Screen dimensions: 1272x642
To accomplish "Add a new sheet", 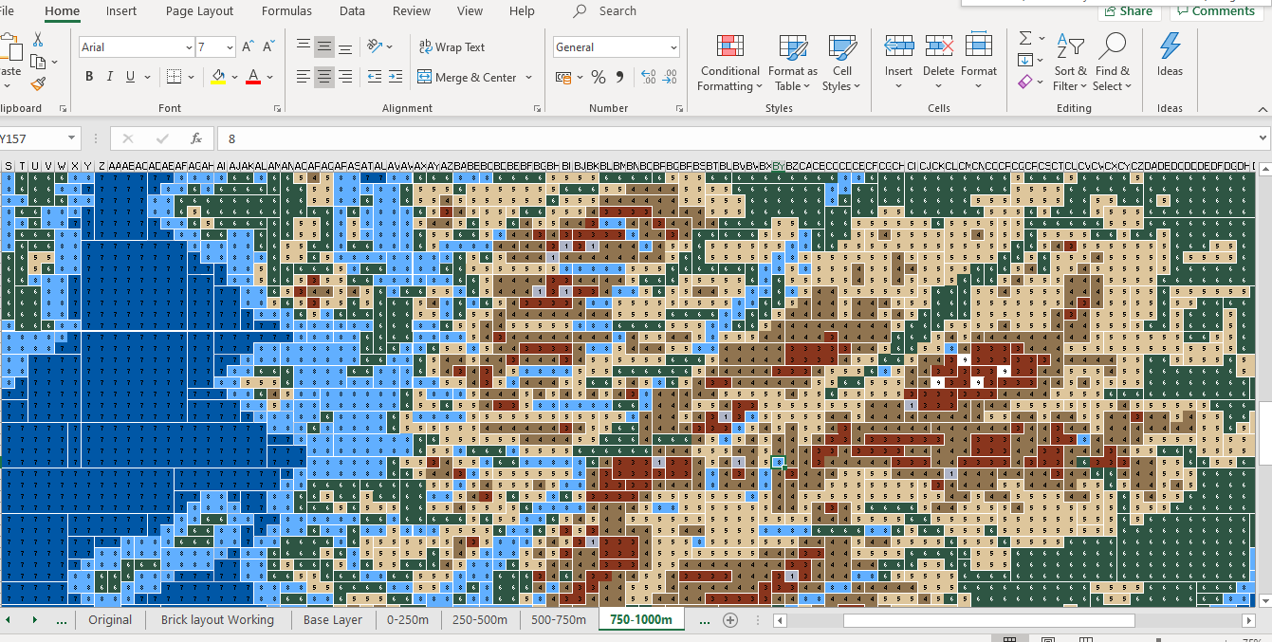I will click(x=730, y=620).
